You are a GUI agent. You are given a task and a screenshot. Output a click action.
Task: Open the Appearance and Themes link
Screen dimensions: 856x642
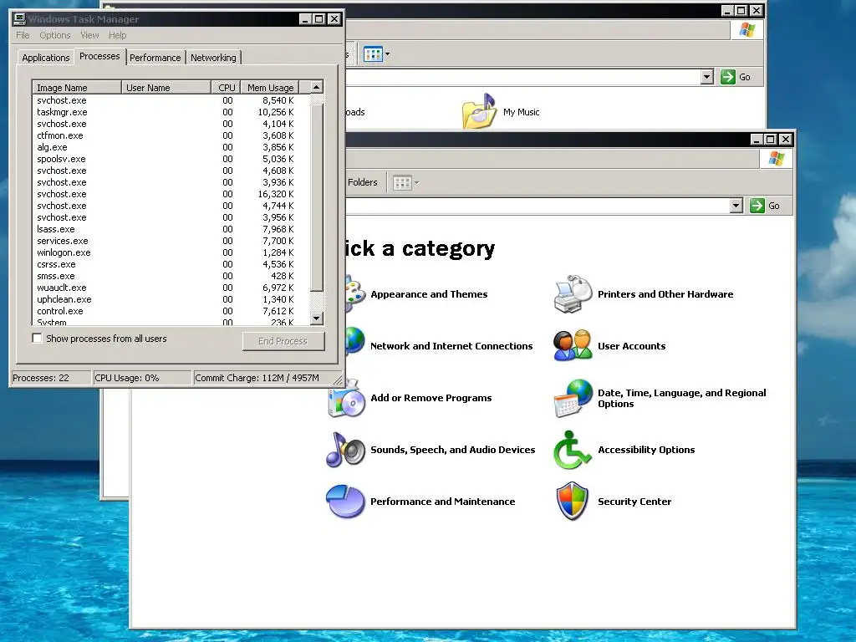(429, 294)
